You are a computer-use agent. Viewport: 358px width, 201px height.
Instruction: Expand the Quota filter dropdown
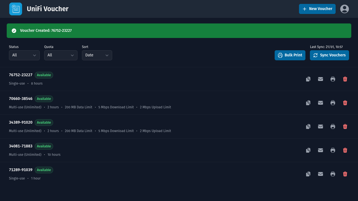(x=60, y=55)
